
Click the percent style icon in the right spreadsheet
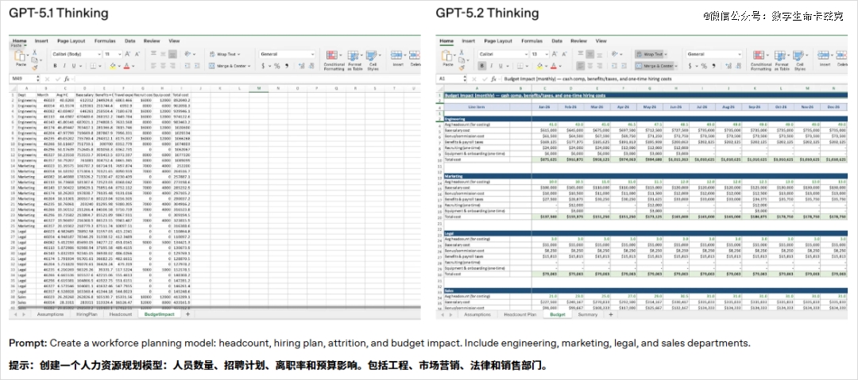pos(704,67)
